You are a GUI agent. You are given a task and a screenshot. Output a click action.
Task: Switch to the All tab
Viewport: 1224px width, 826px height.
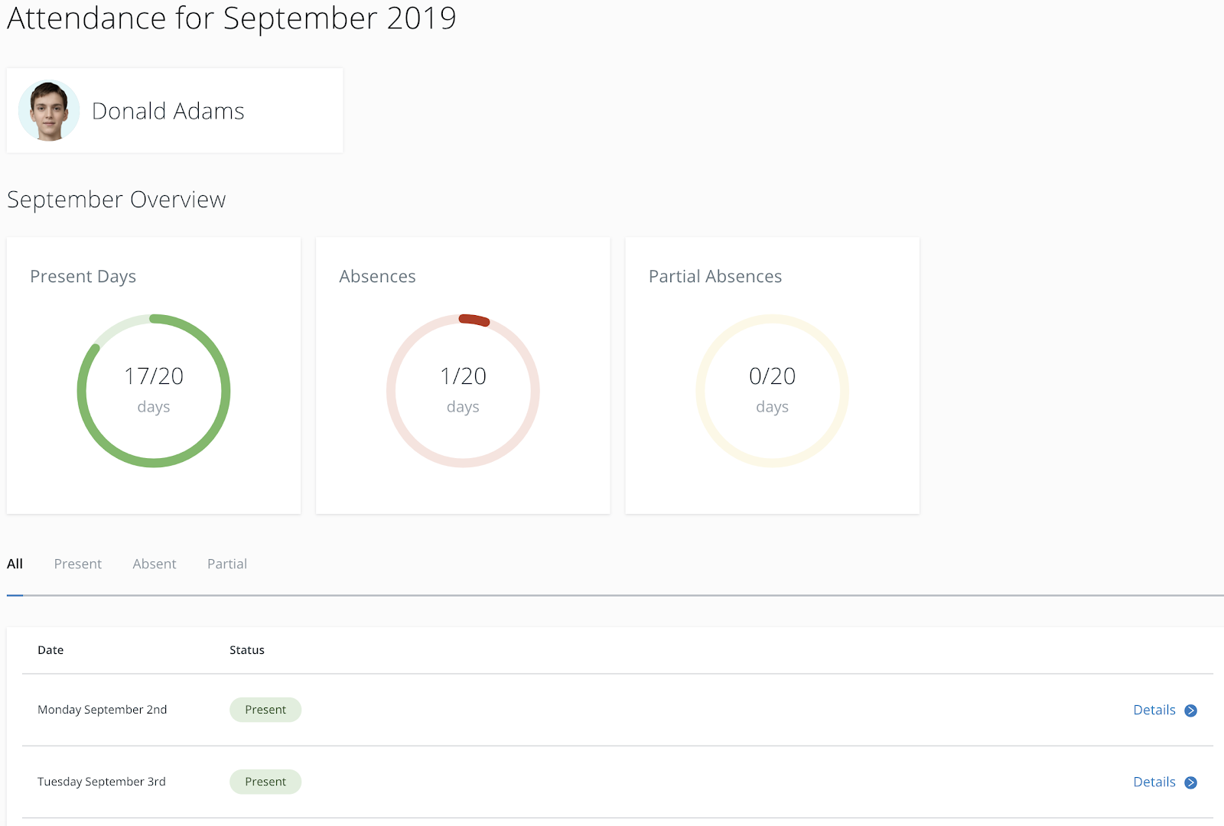tap(15, 564)
